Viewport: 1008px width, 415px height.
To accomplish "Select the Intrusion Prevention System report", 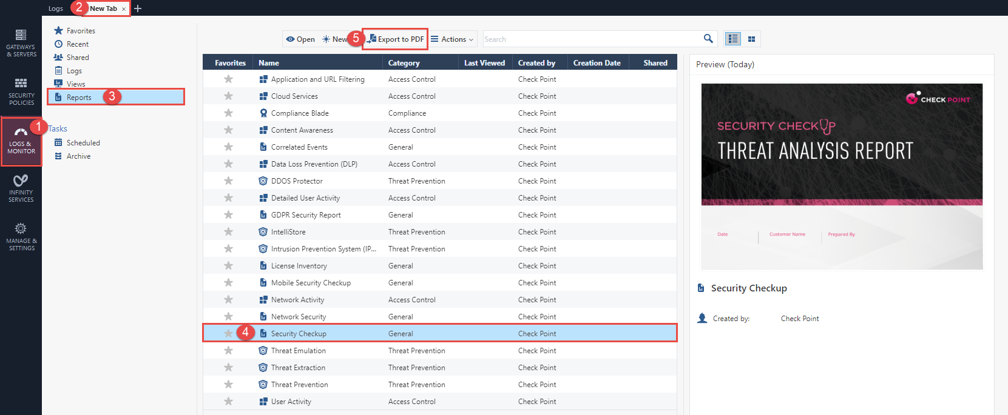I will point(440,248).
